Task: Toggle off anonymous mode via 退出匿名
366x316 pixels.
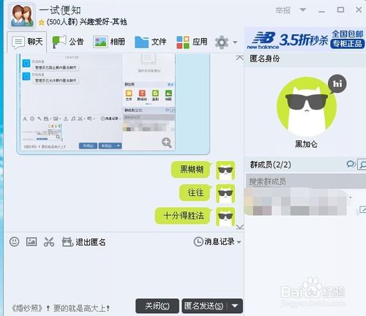Action: click(84, 242)
